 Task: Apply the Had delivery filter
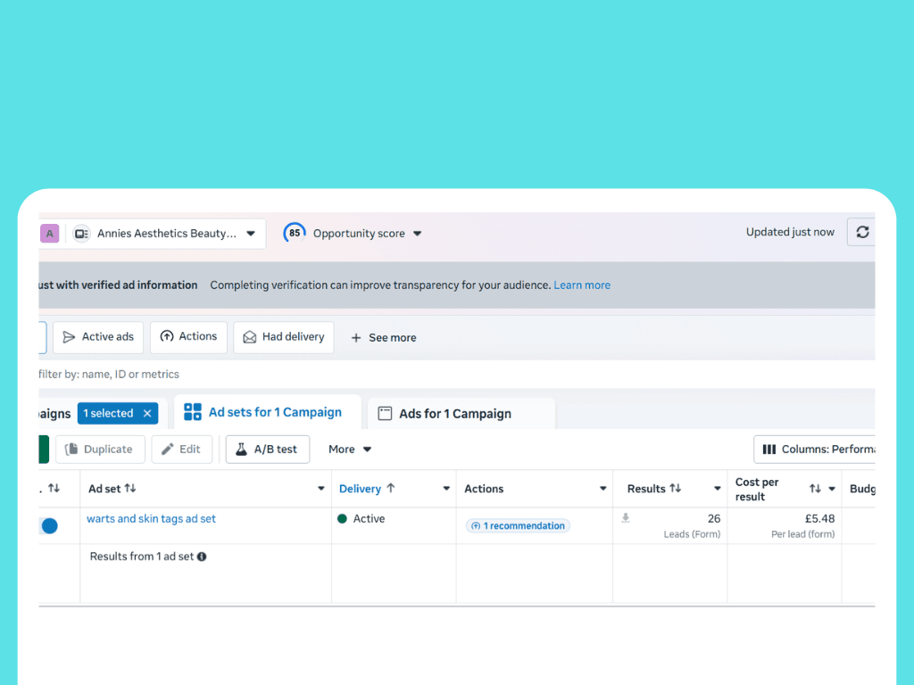283,337
